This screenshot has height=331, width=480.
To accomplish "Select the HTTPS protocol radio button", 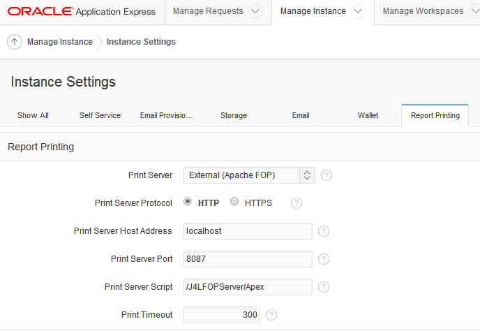I will pyautogui.click(x=234, y=202).
